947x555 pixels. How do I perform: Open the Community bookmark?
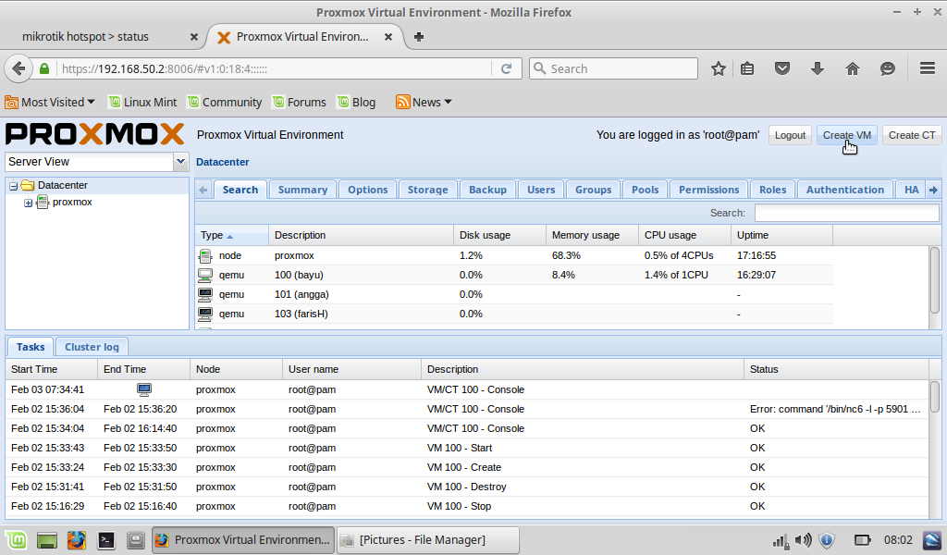[225, 102]
